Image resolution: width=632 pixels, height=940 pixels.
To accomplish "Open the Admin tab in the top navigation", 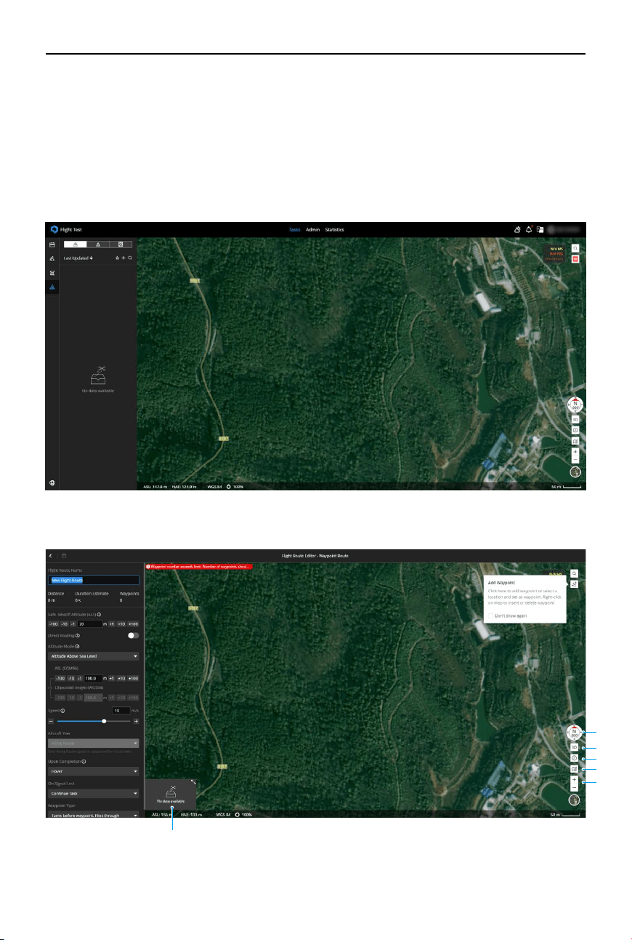I will (x=313, y=230).
